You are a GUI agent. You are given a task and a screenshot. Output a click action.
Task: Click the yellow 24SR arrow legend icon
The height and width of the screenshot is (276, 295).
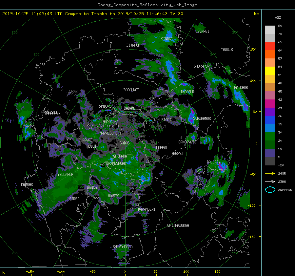[x=270, y=173]
